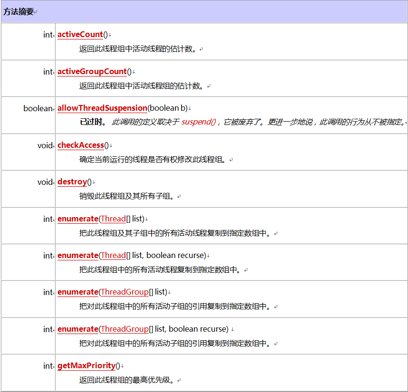
Task: Click Thread type link in the boolean recurse row
Action: click(x=113, y=255)
